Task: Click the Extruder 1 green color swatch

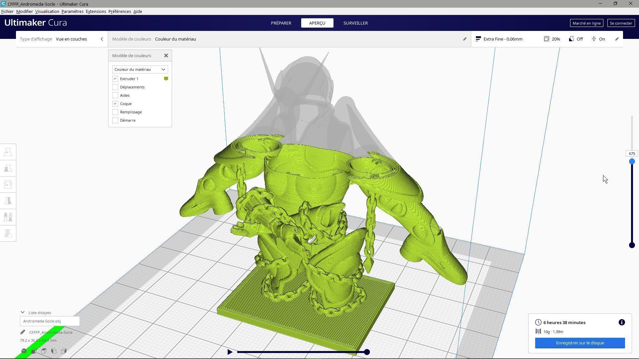Action: coord(166,79)
